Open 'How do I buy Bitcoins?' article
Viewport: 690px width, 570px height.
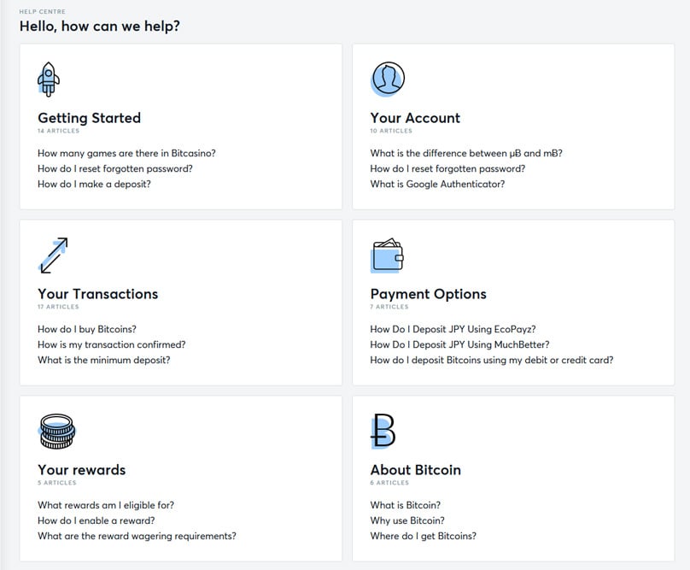[x=87, y=329]
